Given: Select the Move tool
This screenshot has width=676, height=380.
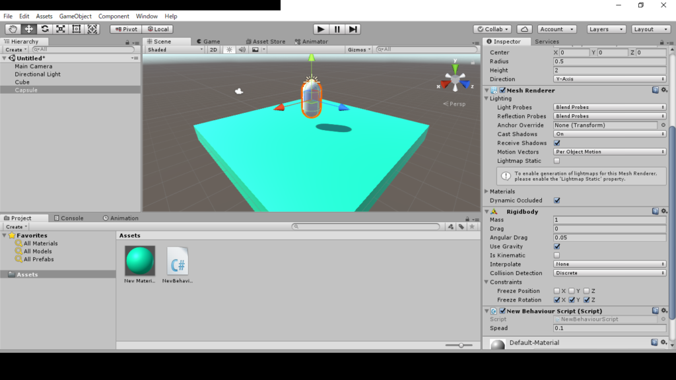Looking at the screenshot, I should [29, 29].
